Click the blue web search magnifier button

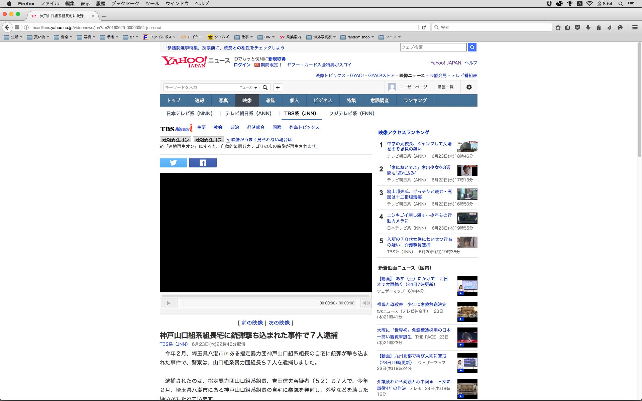pyautogui.click(x=472, y=47)
